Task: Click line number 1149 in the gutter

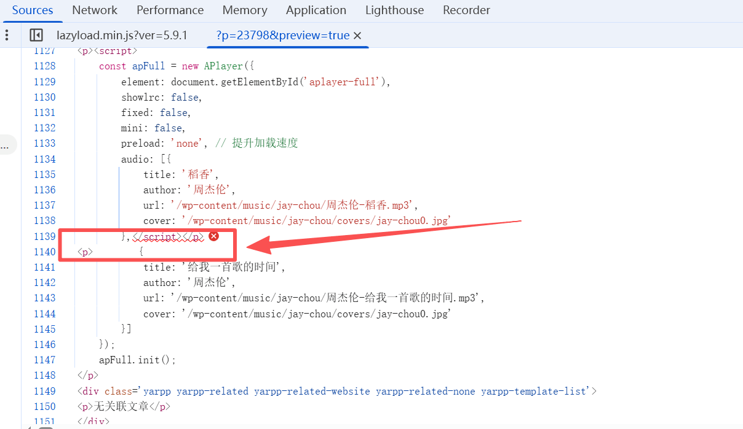Action: 44,391
